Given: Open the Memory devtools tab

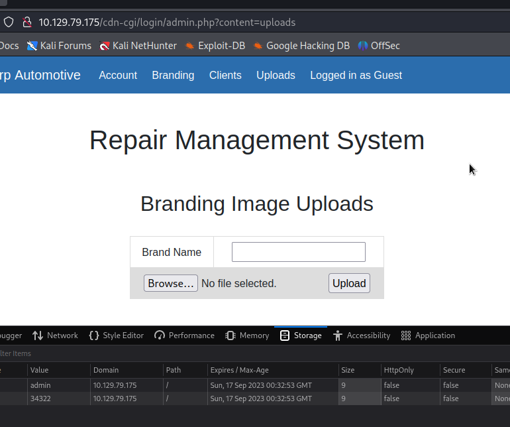Looking at the screenshot, I should [247, 335].
